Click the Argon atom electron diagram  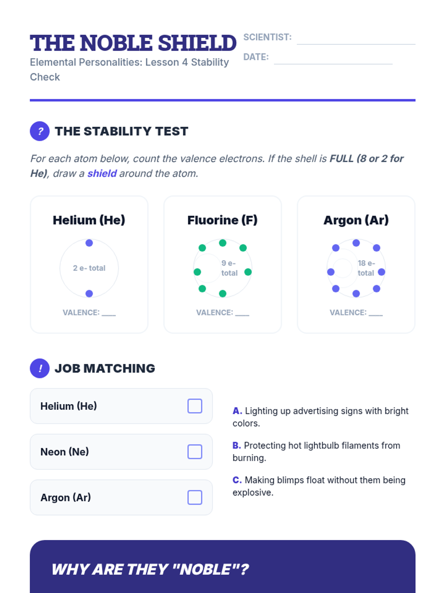click(x=356, y=268)
